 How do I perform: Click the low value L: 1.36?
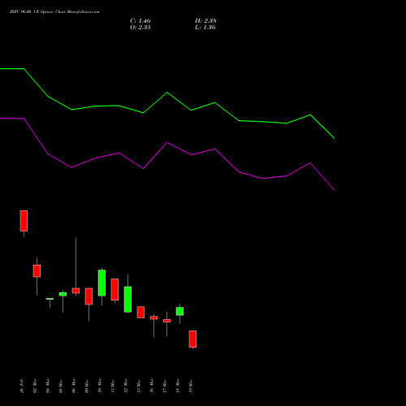[x=205, y=28]
